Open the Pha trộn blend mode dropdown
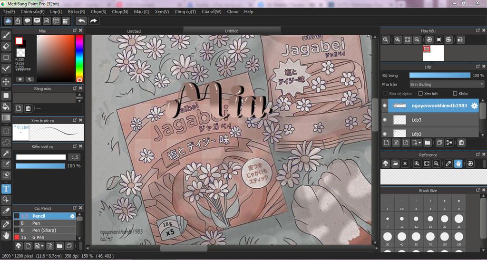 (x=447, y=85)
